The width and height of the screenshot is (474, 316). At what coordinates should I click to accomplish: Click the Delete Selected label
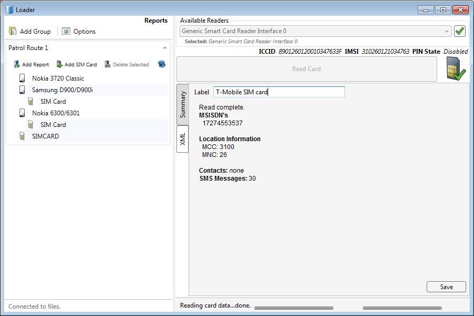tap(131, 64)
